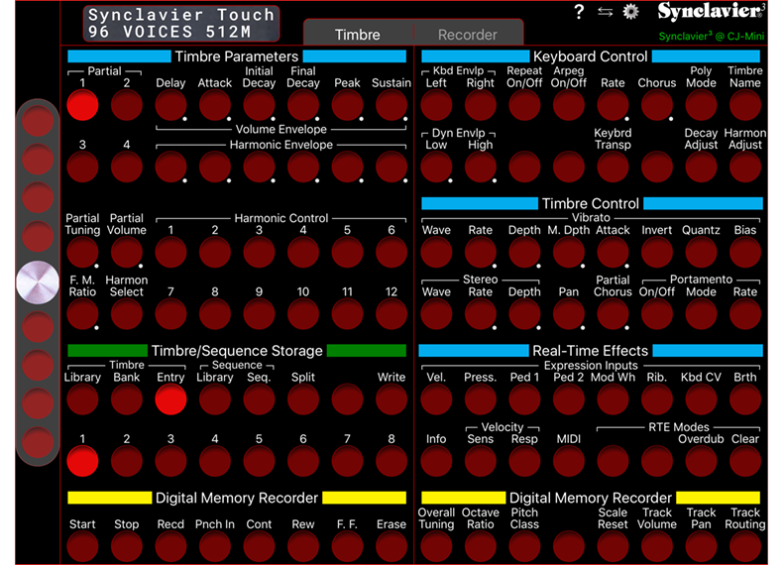Select Partial 1 button
The width and height of the screenshot is (783, 565).
[82, 105]
